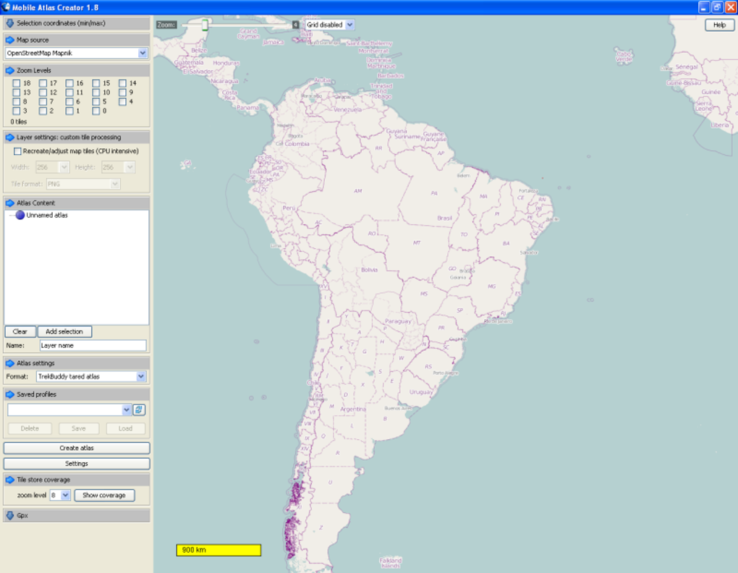This screenshot has width=738, height=573.
Task: Click the Clear button
Action: (x=20, y=331)
